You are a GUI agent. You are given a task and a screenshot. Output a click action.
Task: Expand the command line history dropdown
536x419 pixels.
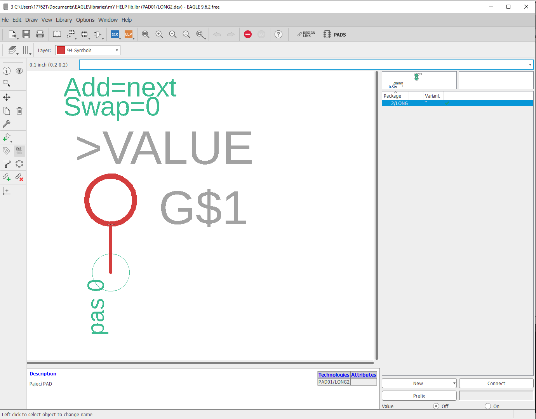530,65
